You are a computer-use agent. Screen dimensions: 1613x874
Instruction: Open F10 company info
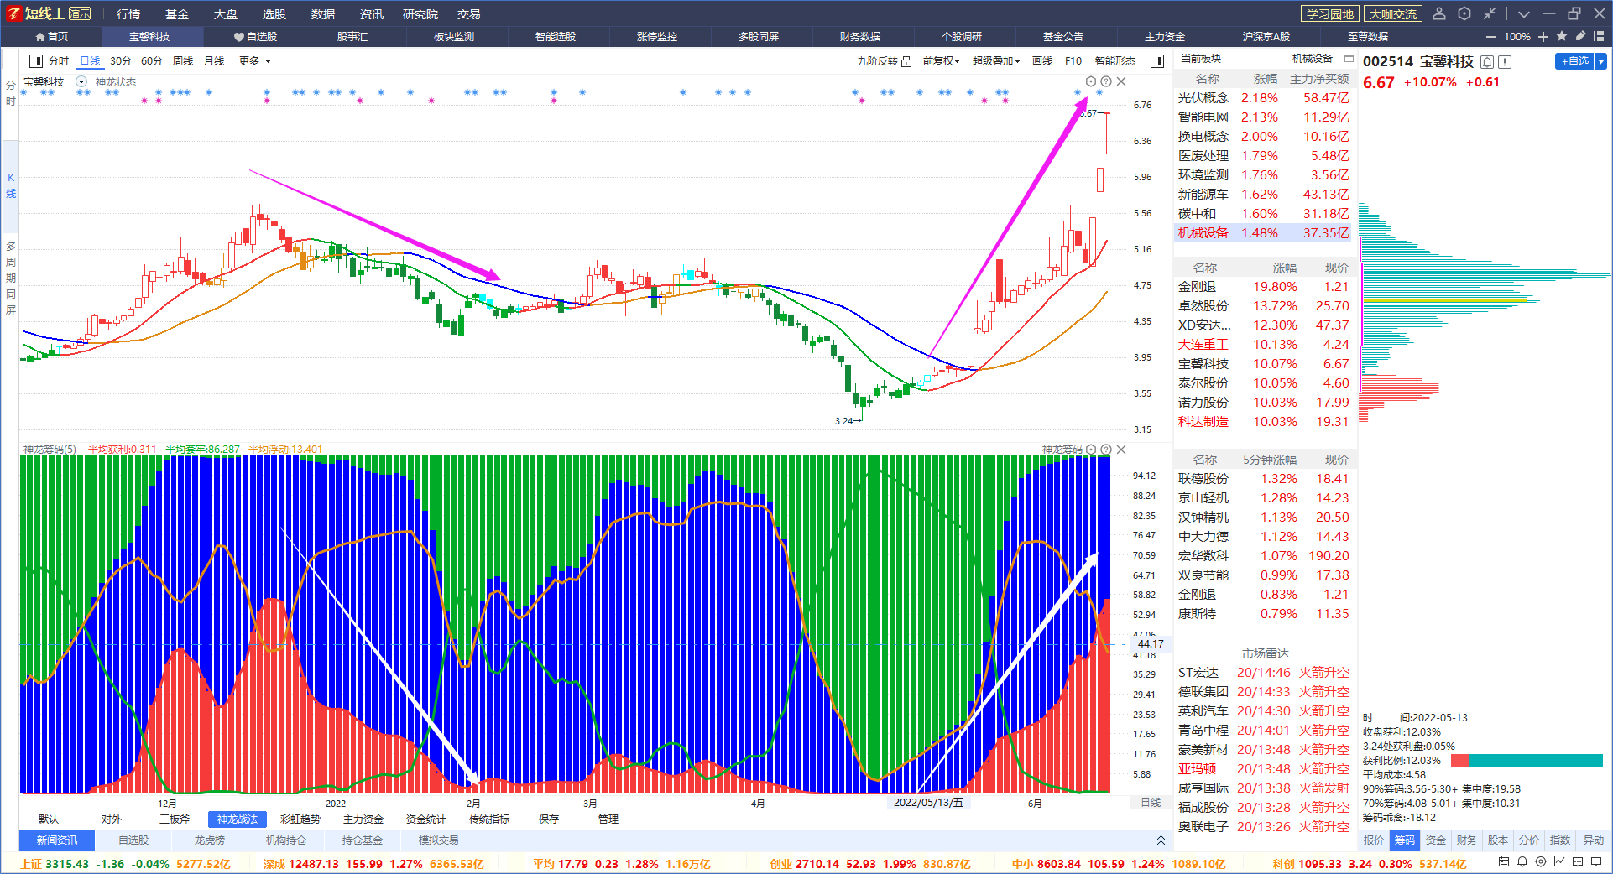[x=1073, y=61]
